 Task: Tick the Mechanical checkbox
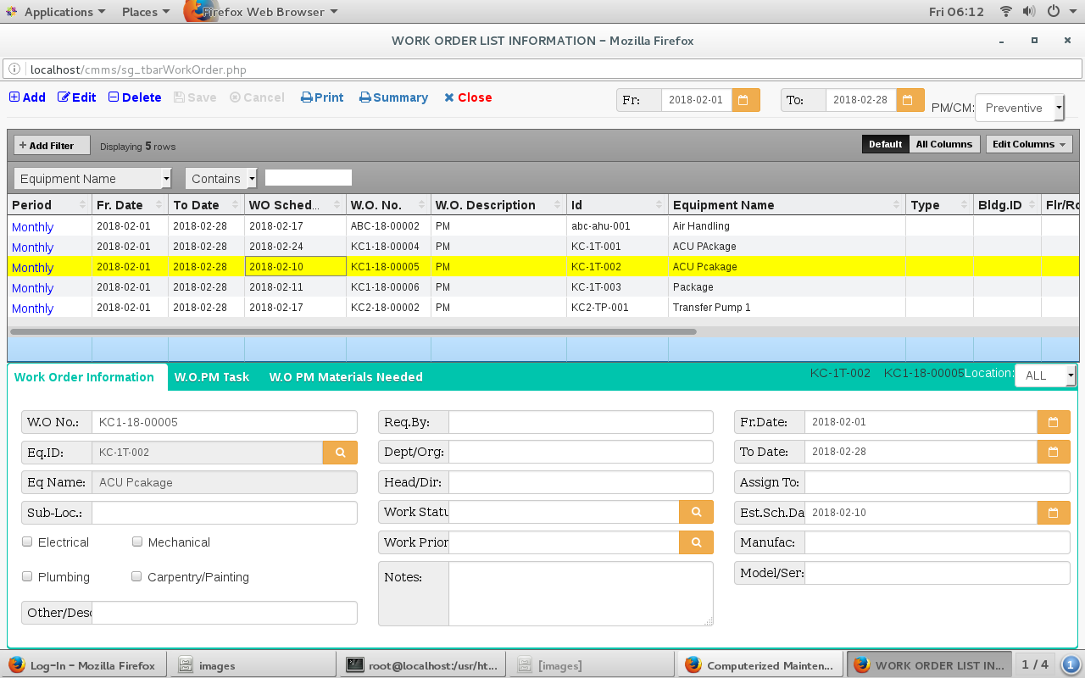coord(136,542)
